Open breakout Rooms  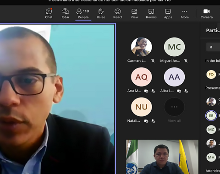[151, 14]
